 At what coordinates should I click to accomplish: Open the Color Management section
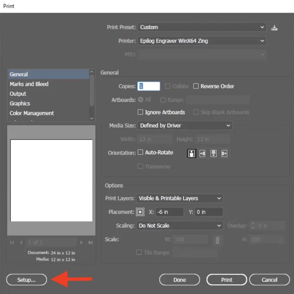pyautogui.click(x=32, y=113)
